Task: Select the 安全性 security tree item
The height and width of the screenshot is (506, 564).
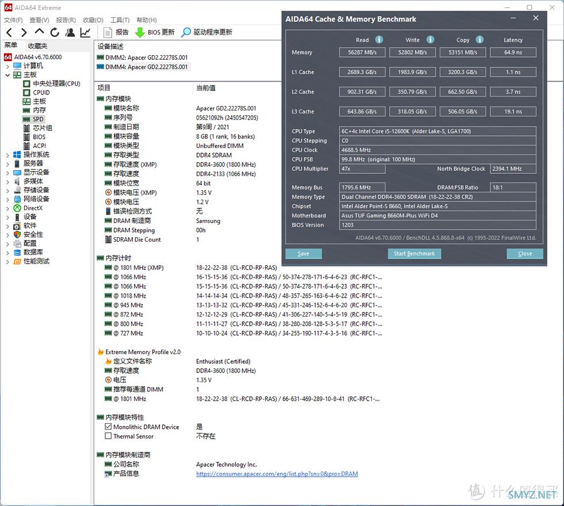Action: pyautogui.click(x=28, y=235)
